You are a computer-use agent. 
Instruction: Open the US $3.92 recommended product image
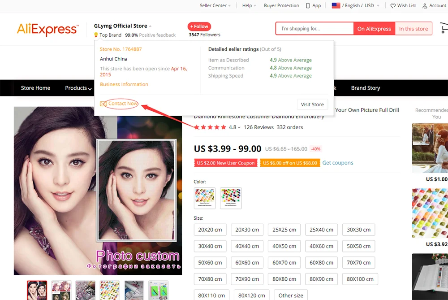click(x=430, y=213)
